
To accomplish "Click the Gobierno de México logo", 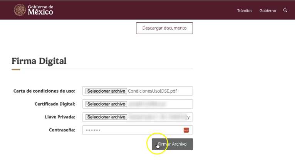I will 34,10.
